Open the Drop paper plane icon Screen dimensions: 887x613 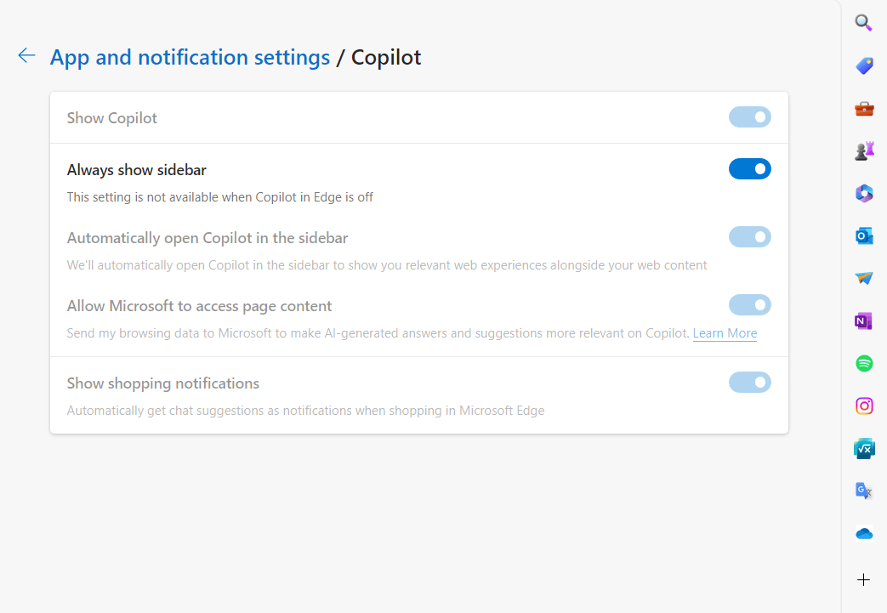864,278
